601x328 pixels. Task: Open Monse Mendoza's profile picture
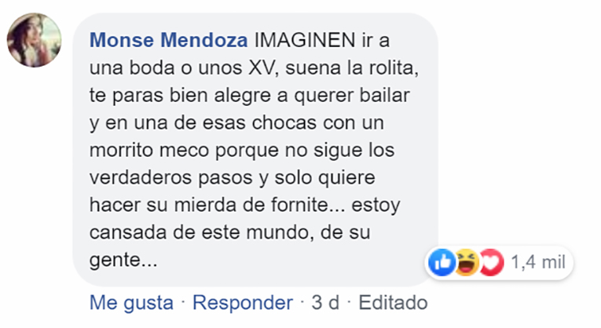point(34,40)
